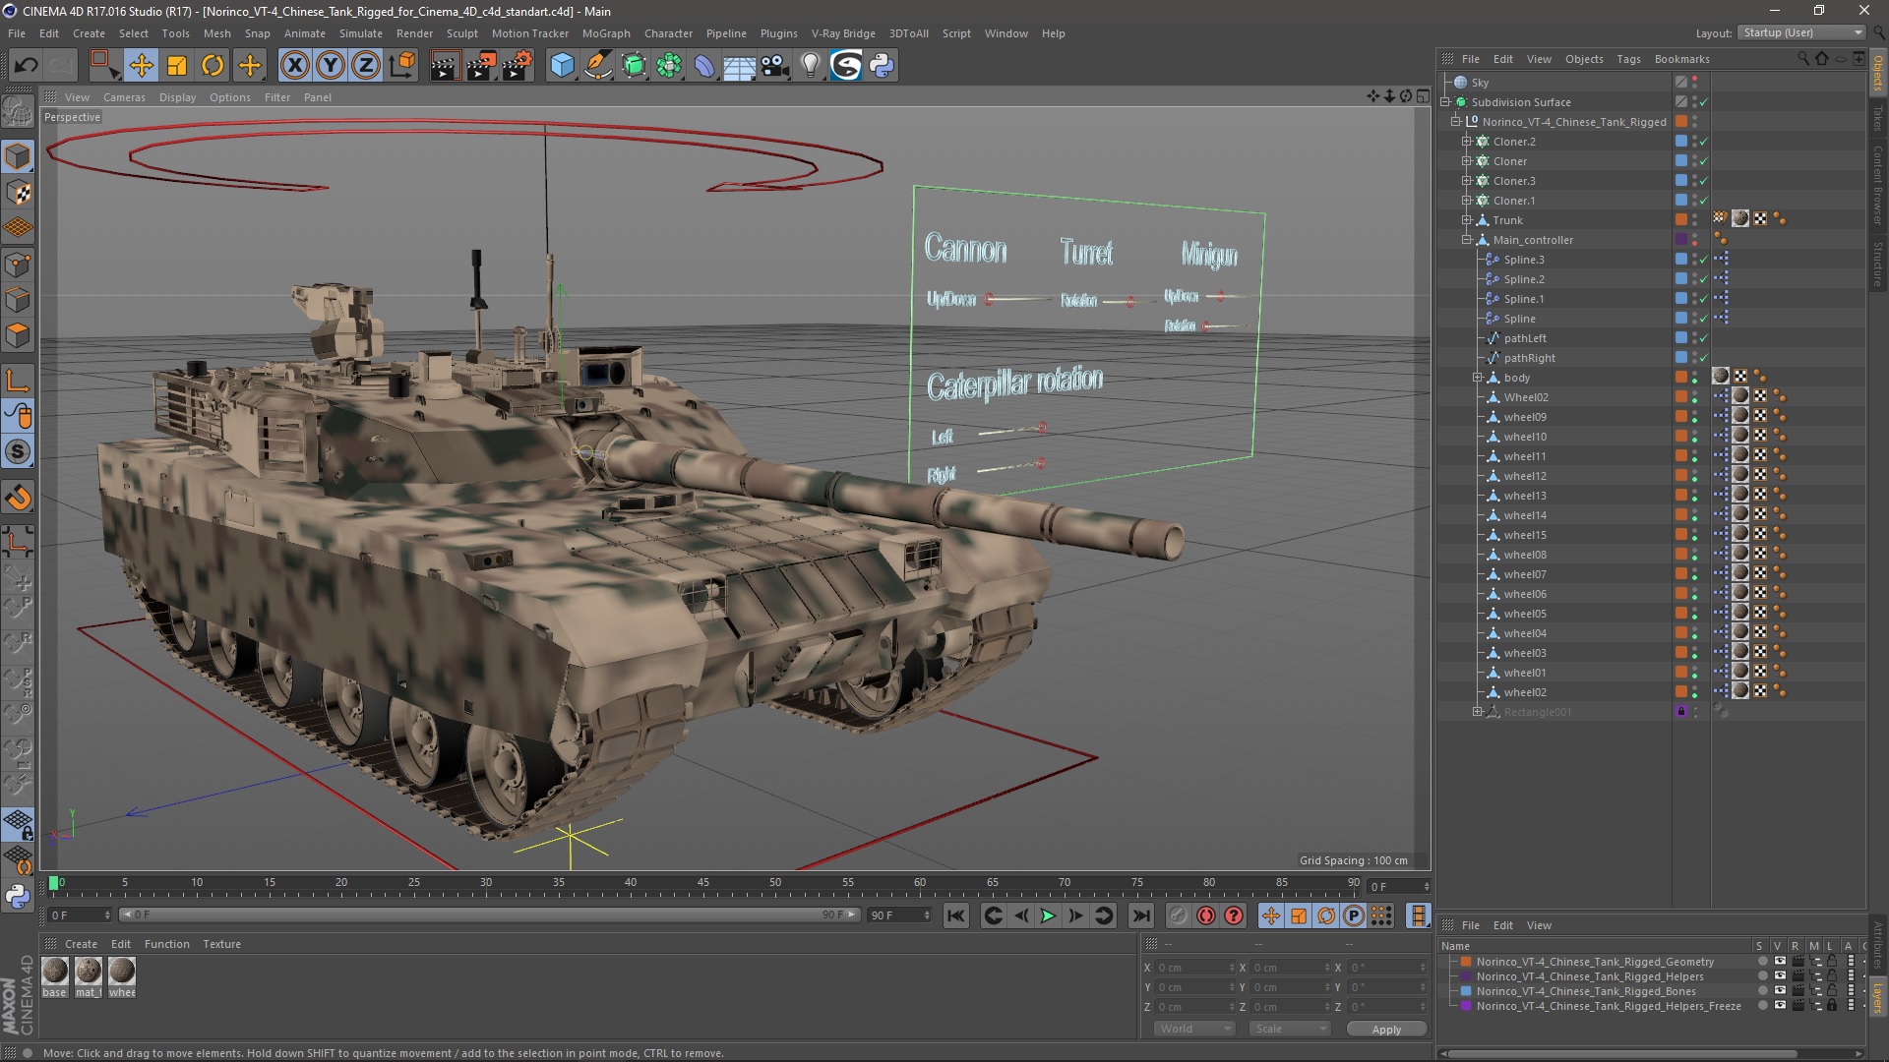Select wheel09 object in tree

(1525, 417)
